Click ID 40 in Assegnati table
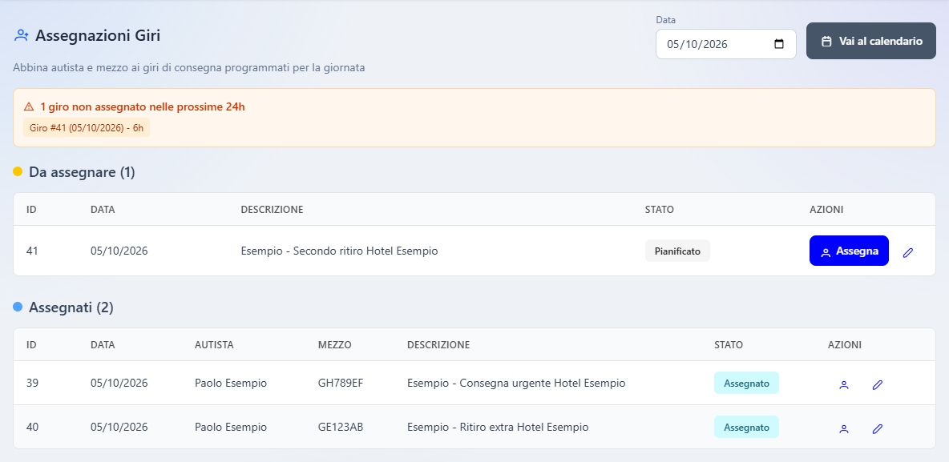 click(x=33, y=427)
